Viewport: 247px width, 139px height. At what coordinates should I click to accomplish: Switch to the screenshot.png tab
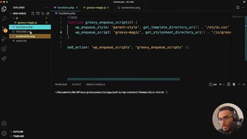pos(131,8)
